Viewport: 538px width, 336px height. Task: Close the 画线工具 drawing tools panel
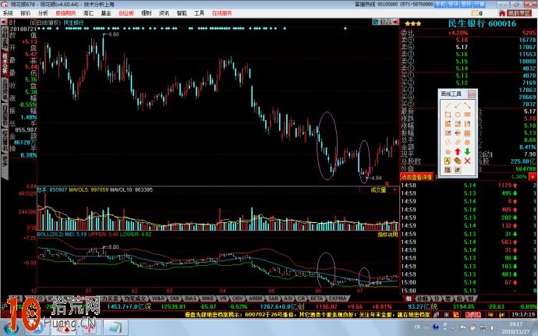coord(473,94)
